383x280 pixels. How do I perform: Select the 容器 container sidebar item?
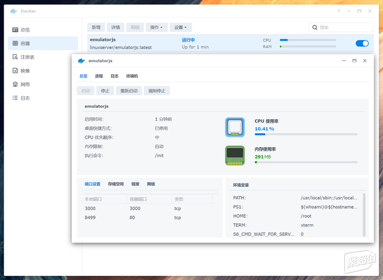[x=42, y=44]
